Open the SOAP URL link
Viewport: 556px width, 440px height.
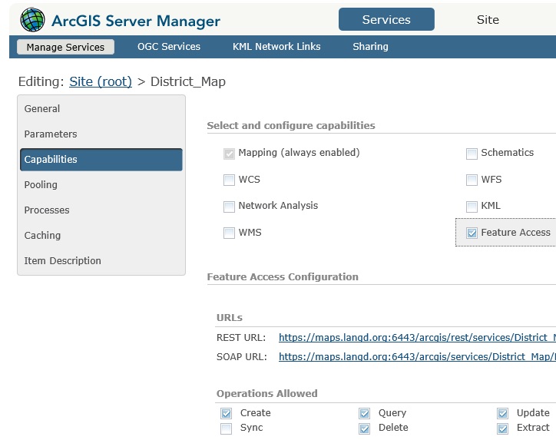tap(417, 356)
